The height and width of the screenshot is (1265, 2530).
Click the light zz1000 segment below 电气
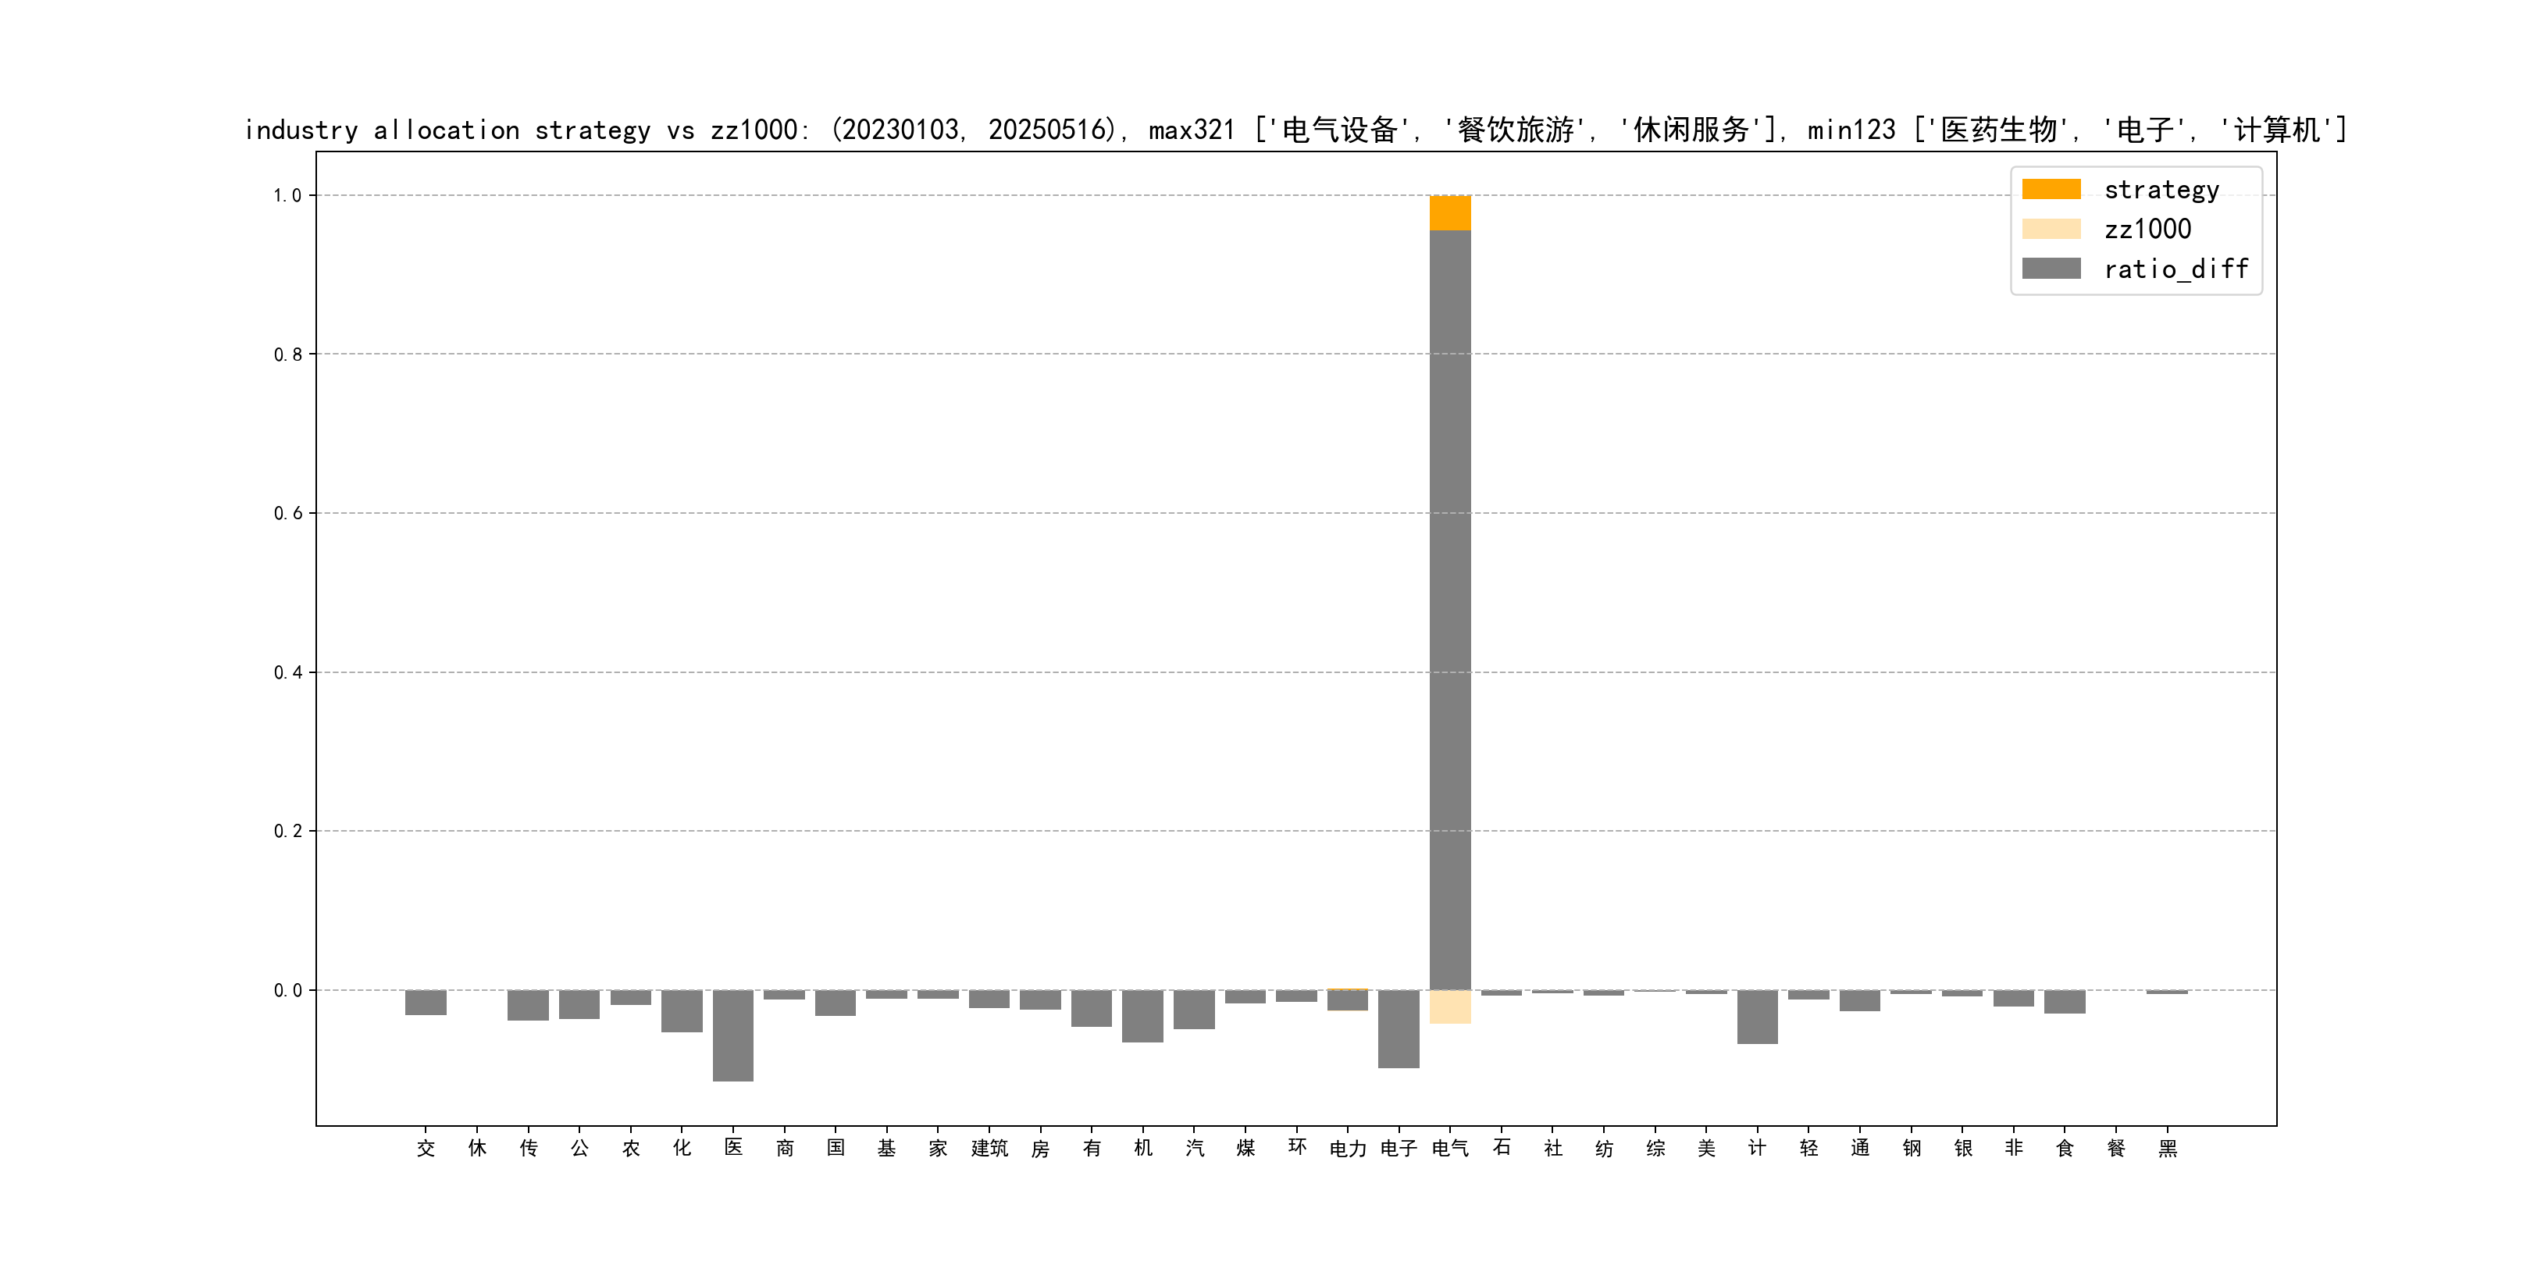coord(1449,1007)
